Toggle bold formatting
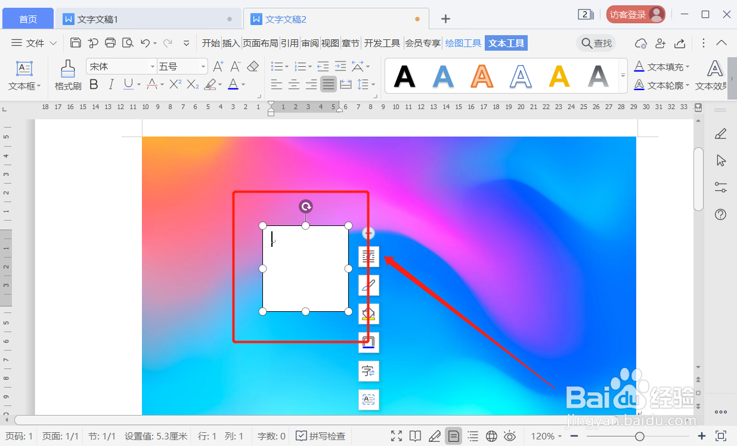 coord(94,84)
